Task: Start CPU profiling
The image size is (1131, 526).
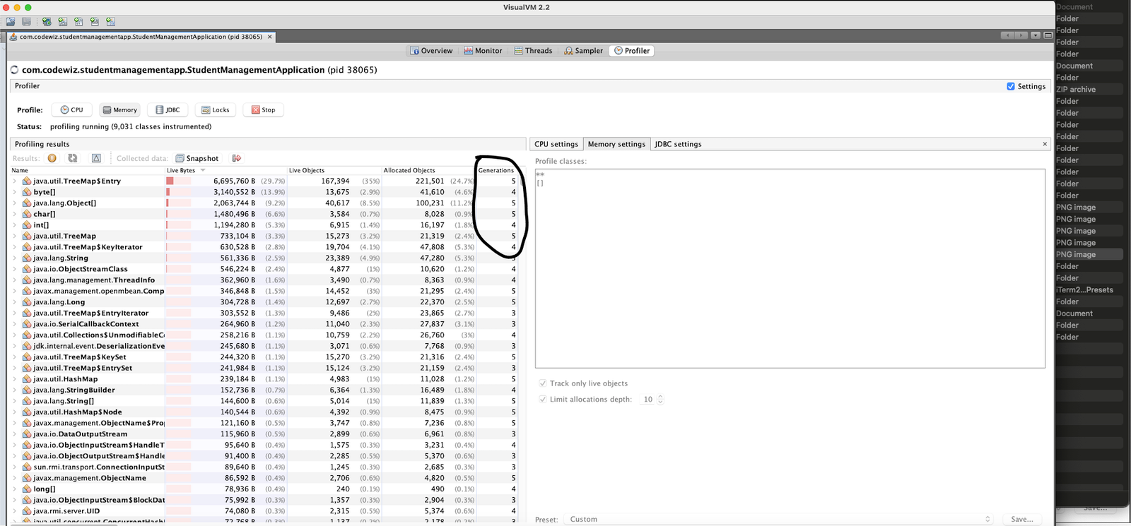Action: 72,110
